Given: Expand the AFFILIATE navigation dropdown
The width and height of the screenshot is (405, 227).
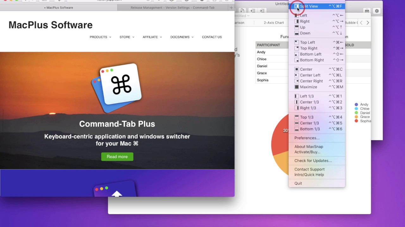Looking at the screenshot, I should [152, 37].
